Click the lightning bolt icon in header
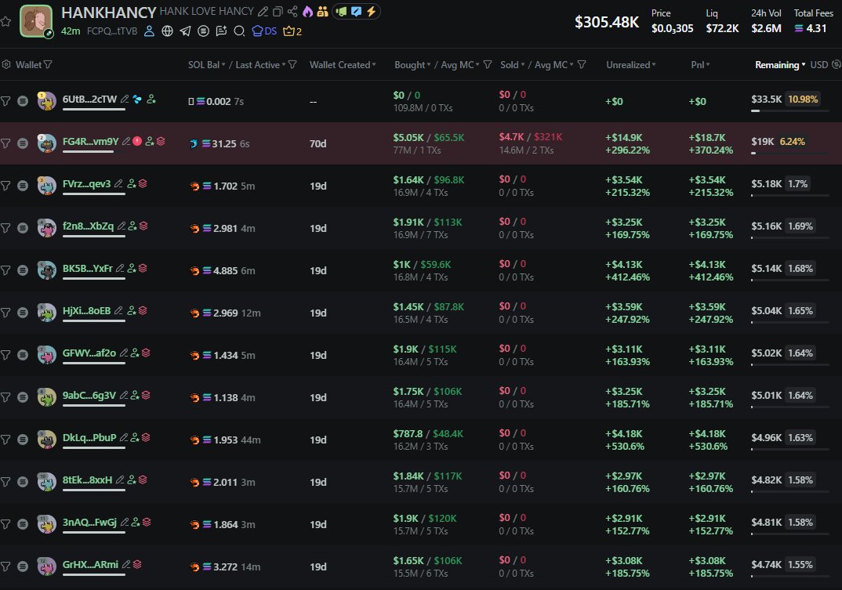 click(369, 12)
